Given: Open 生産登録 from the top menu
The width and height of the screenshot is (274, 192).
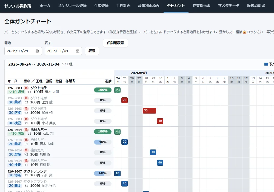Looking at the screenshot, I should coord(101,6).
